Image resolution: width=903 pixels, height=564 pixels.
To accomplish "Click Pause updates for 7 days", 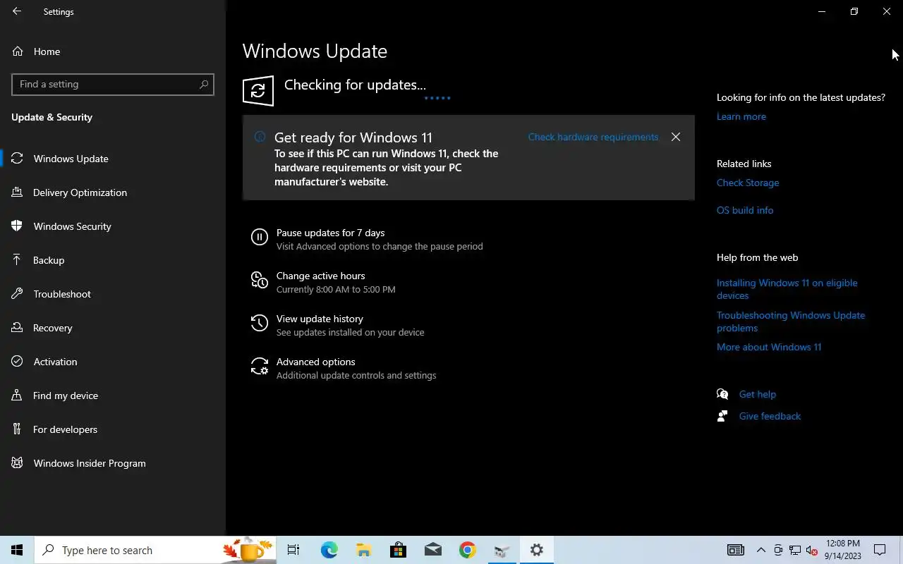I will (330, 233).
